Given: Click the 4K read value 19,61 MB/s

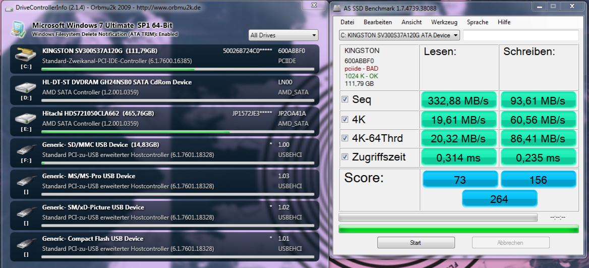Looking at the screenshot, I should pos(459,120).
